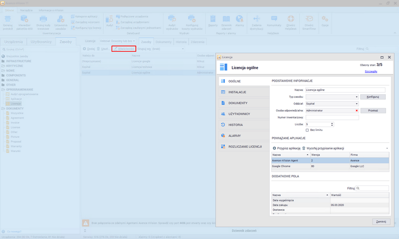Screen dimensions: 399x239
Task: Click the Numer inwentarzowy input field
Action: [332, 117]
